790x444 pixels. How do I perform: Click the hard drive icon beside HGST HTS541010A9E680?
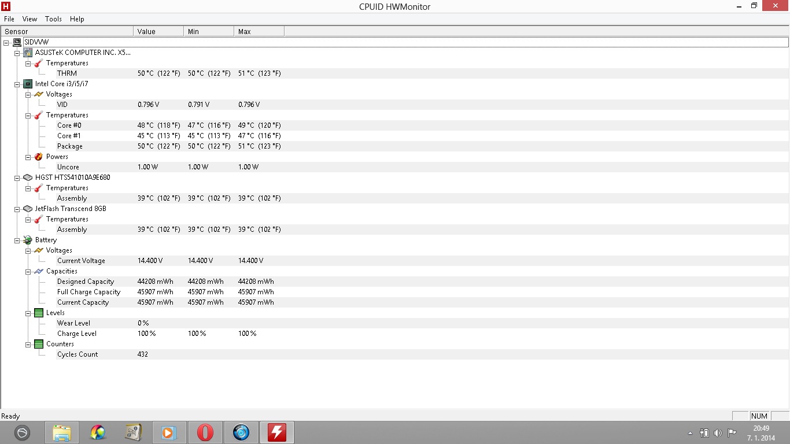[28, 177]
